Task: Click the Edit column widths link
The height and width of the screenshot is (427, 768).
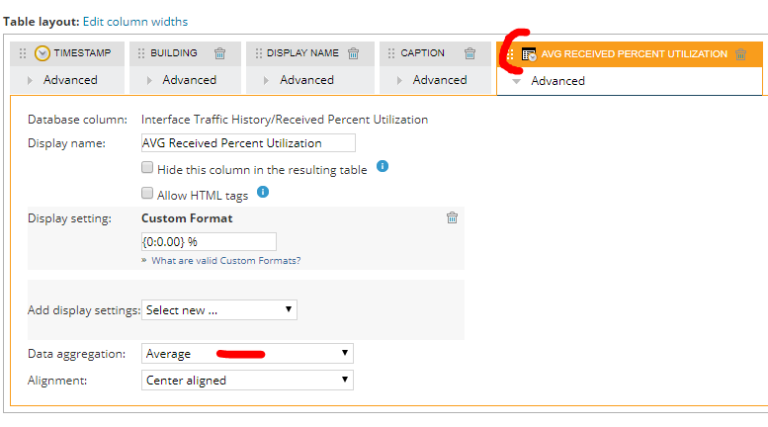Action: click(142, 21)
